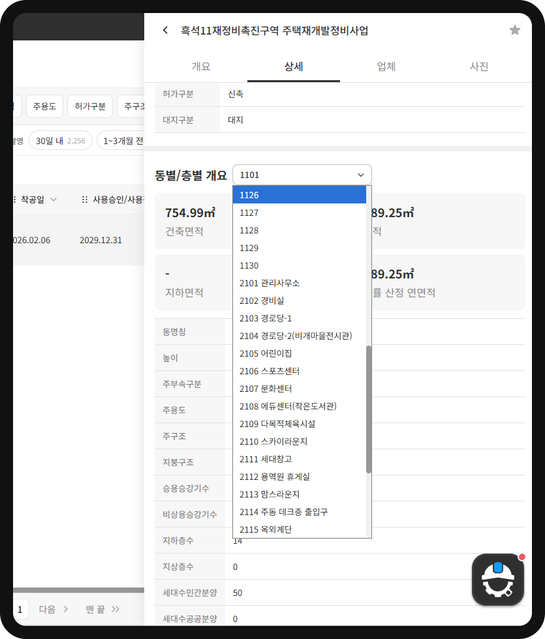Jump to 맨 끝 last page
The height and width of the screenshot is (639, 545).
(102, 609)
